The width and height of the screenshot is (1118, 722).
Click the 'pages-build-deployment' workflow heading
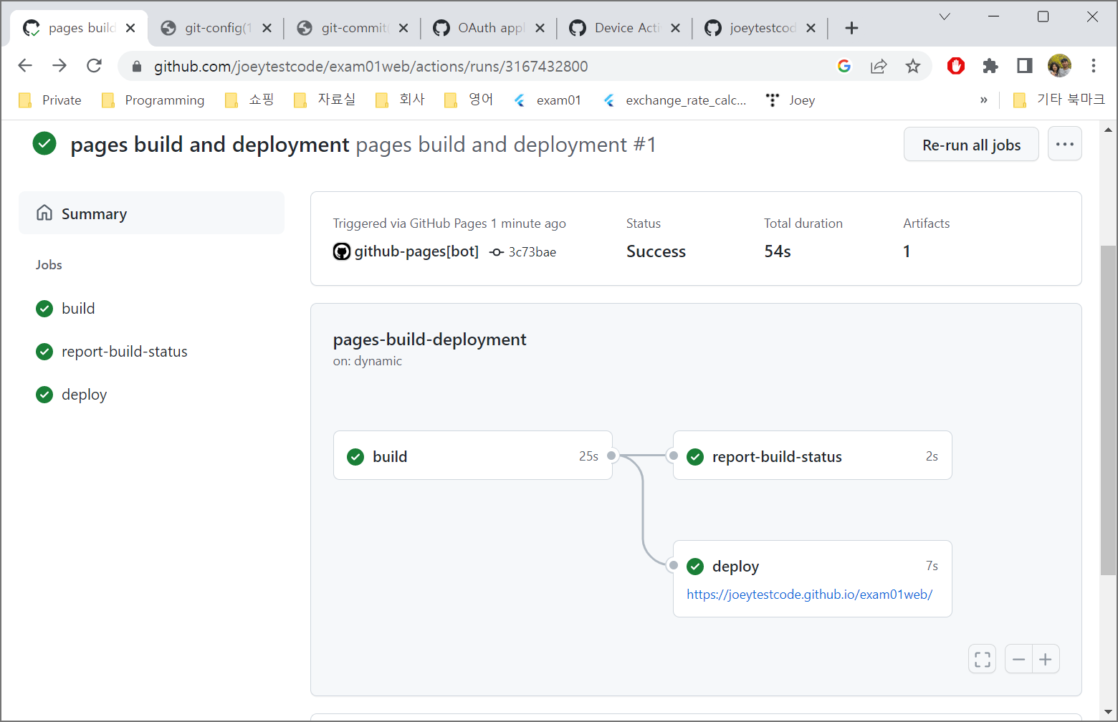[429, 340]
